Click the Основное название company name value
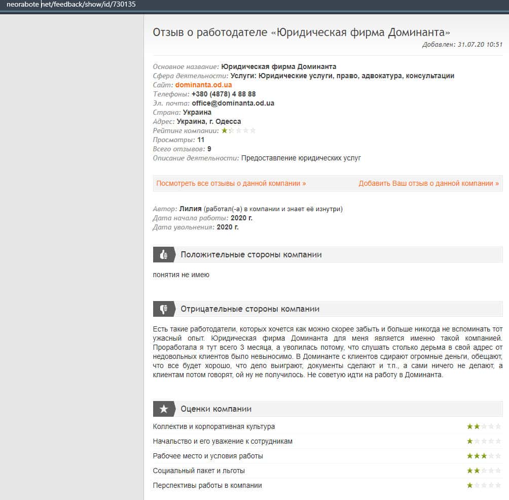The height and width of the screenshot is (500, 509). [x=278, y=66]
